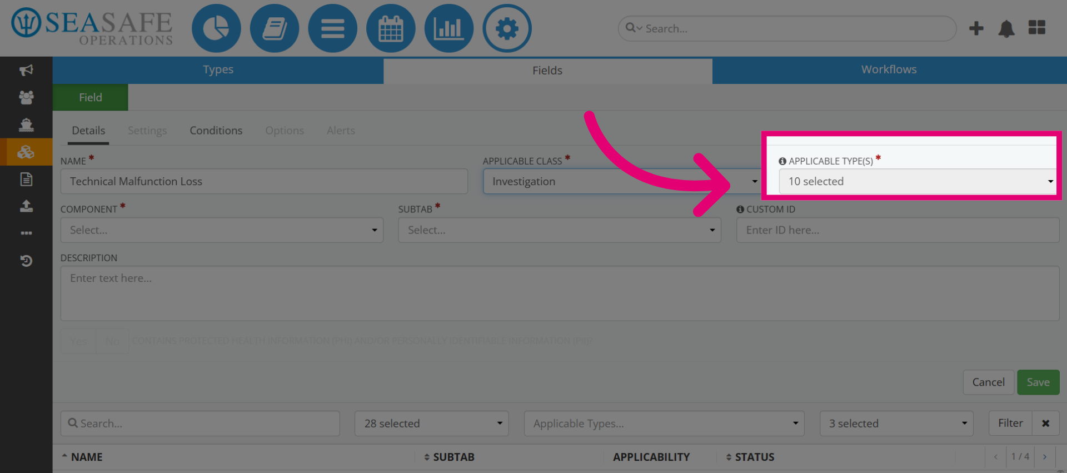Select the Conditions sub-tab
1067x473 pixels.
[216, 131]
